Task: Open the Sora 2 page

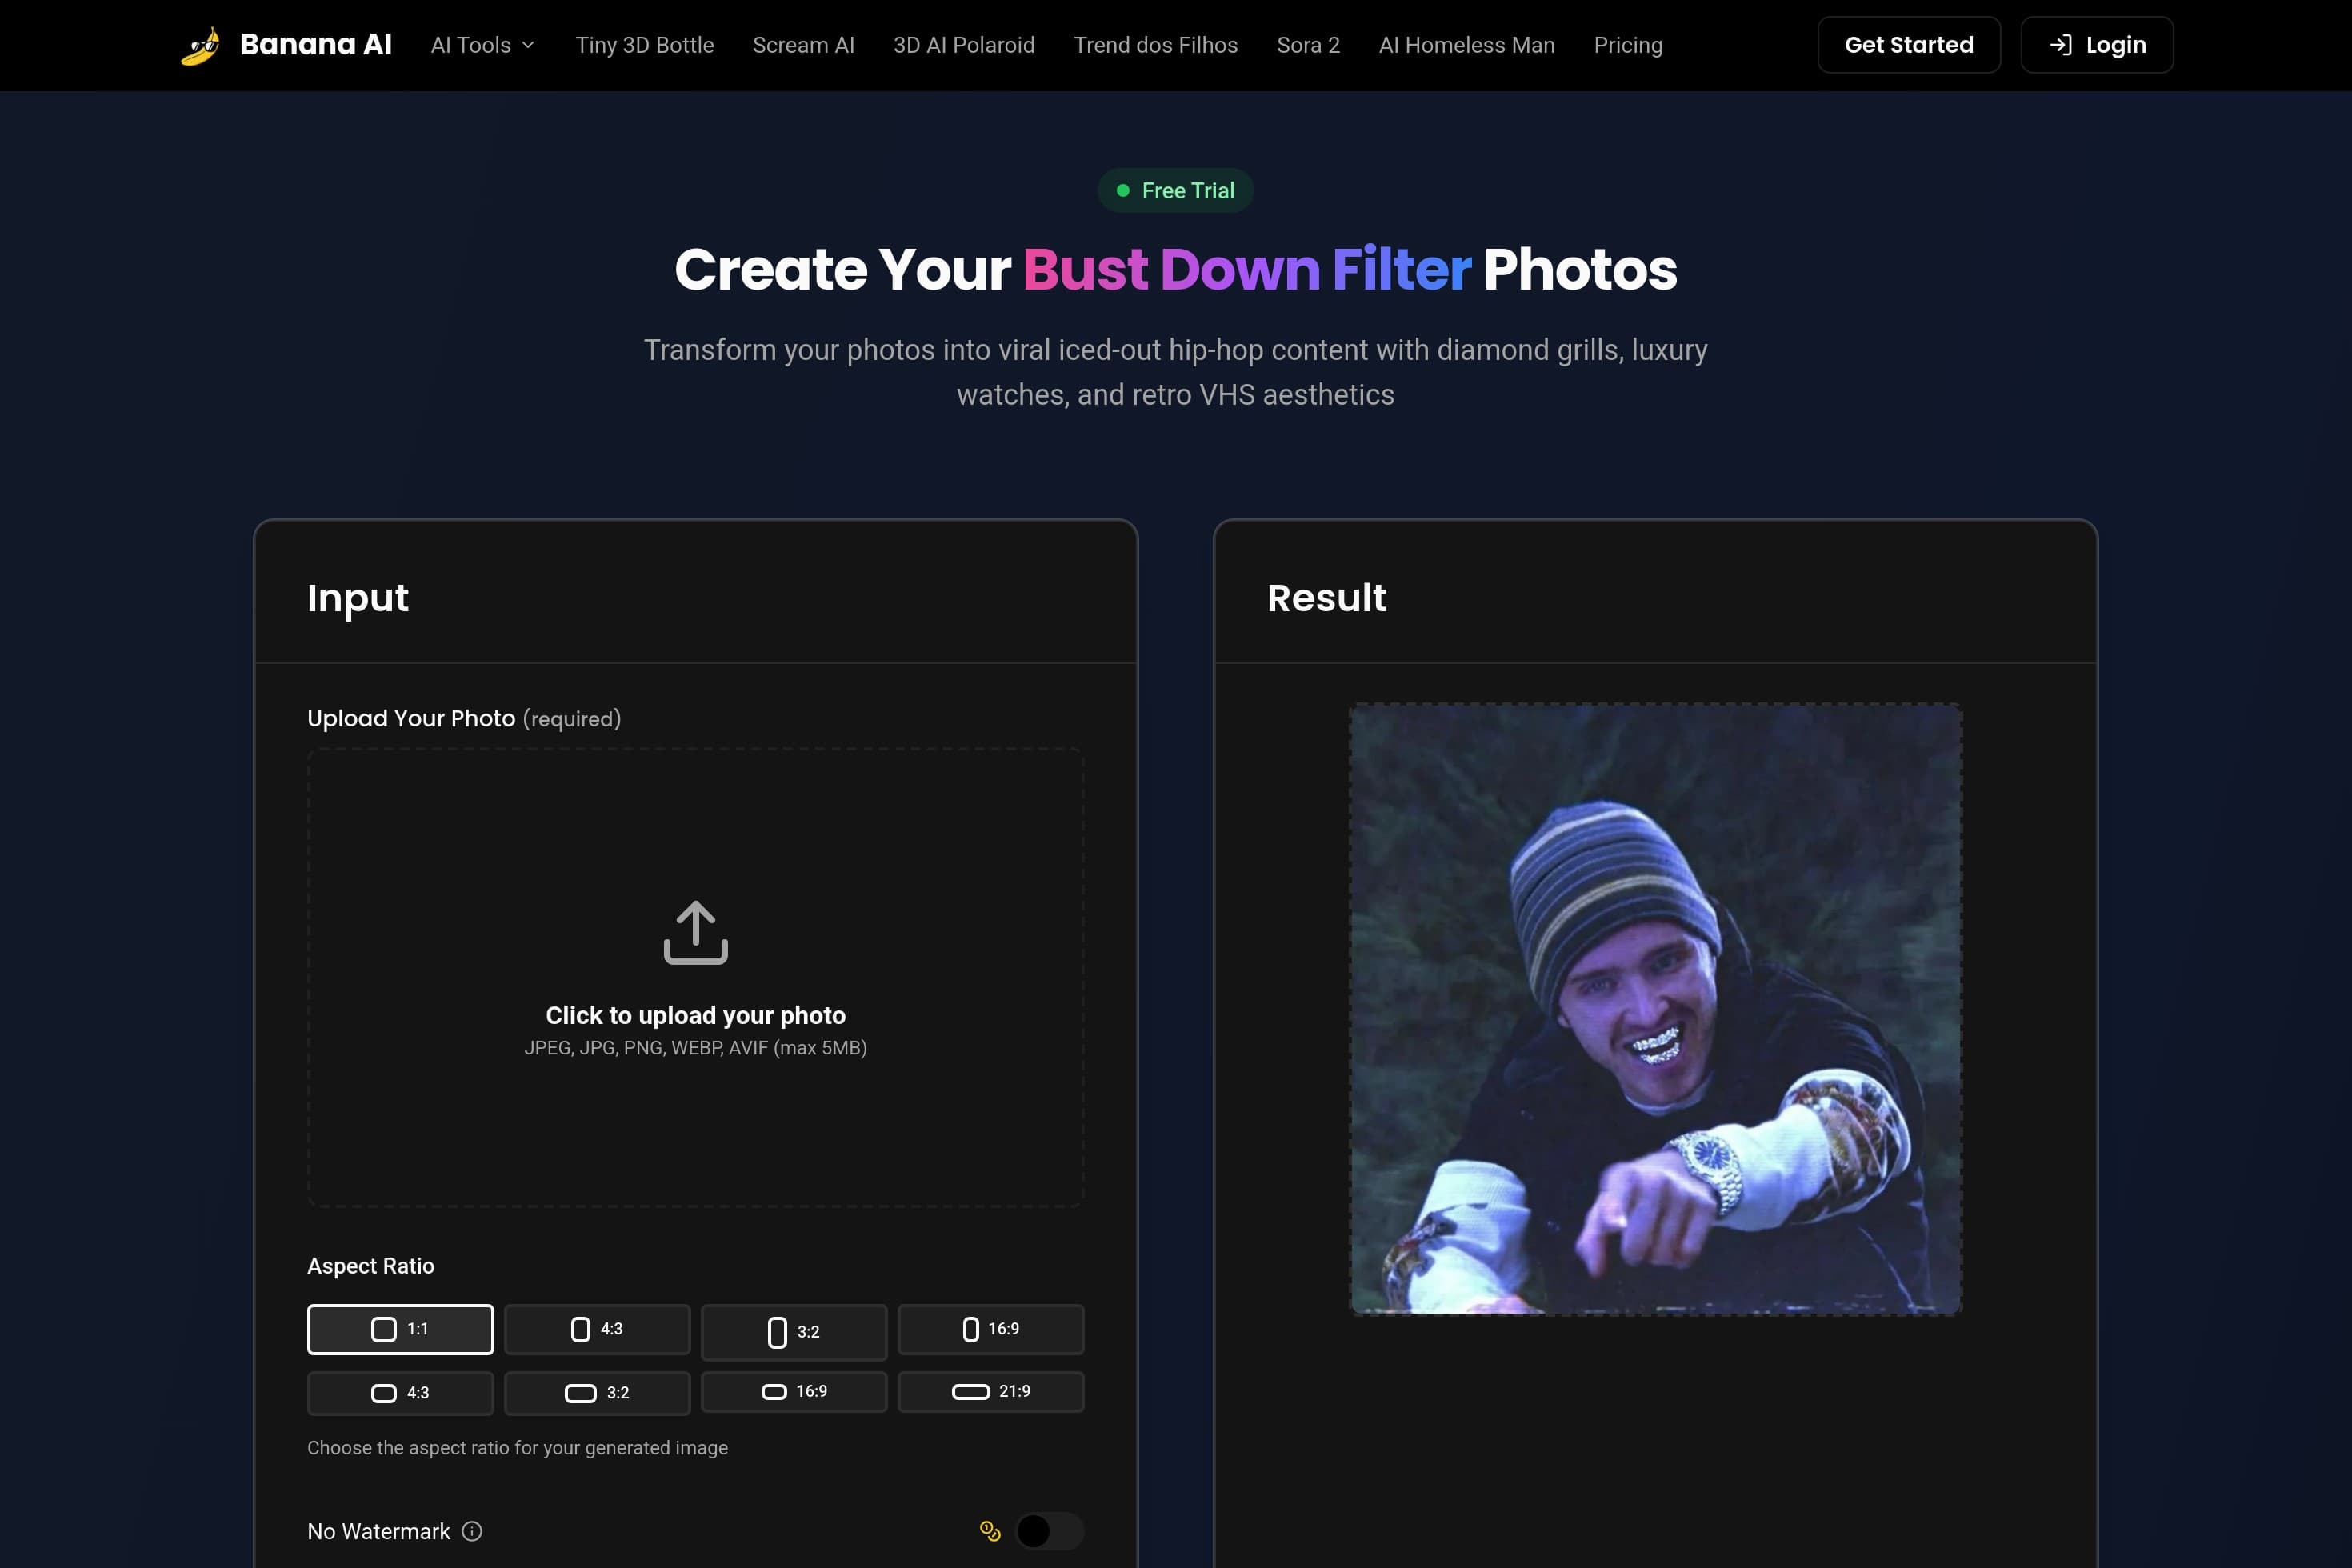Action: coord(1308,44)
